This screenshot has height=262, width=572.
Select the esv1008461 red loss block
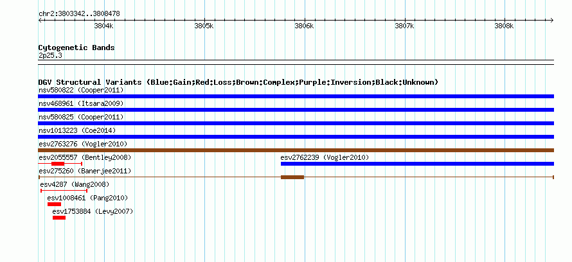(x=55, y=204)
